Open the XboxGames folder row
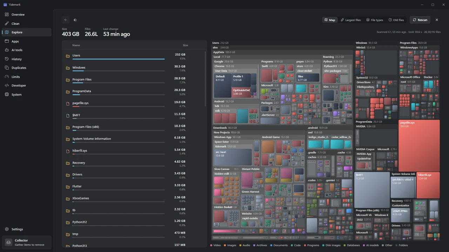This screenshot has width=449, height=252. 134,199
